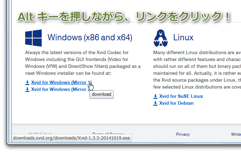Viewport: 241px width, 155px height.
Task: Open the Xvid for Debian link
Action: point(176,103)
